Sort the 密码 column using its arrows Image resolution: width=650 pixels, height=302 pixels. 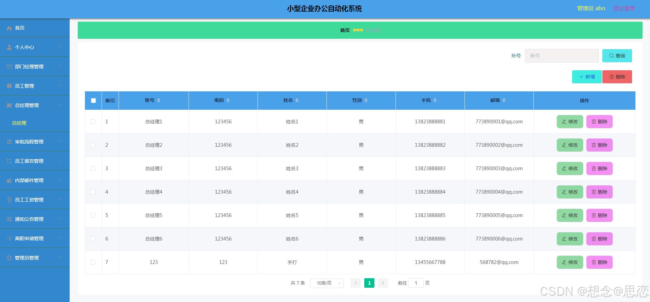(x=228, y=101)
